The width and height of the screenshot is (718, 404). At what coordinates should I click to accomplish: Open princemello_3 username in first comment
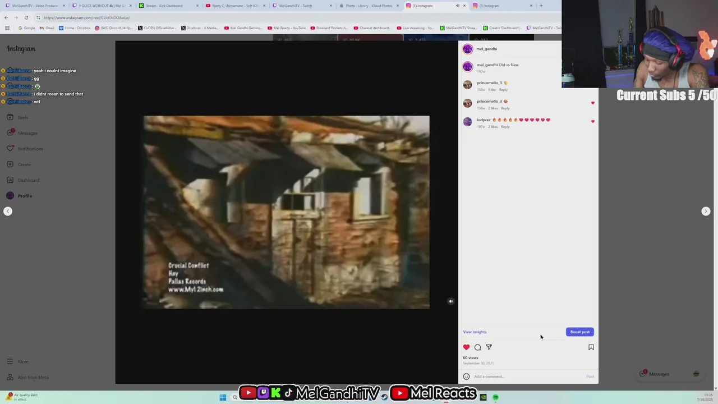(489, 83)
